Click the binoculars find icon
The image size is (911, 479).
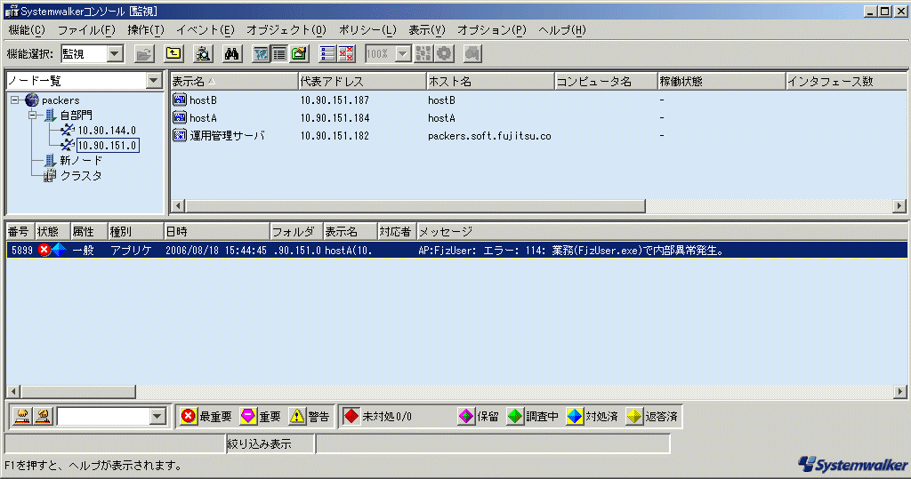pyautogui.click(x=232, y=54)
